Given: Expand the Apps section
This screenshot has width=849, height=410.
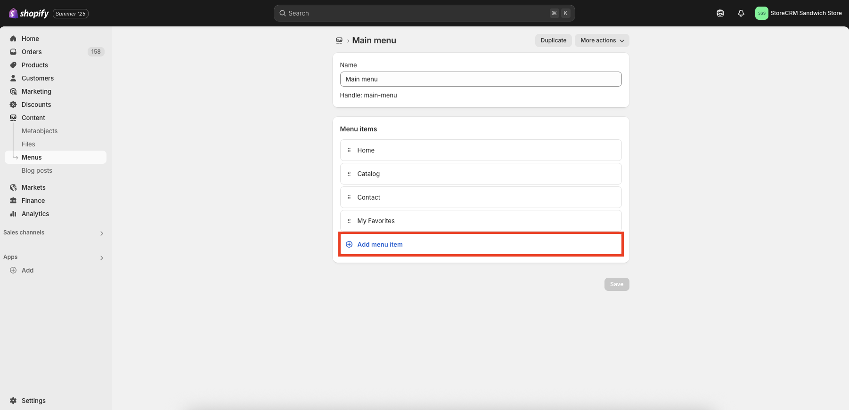Looking at the screenshot, I should pos(102,258).
